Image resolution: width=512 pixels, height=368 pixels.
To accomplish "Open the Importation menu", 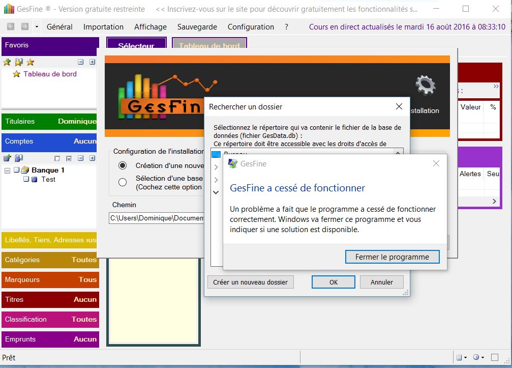I will [x=103, y=27].
